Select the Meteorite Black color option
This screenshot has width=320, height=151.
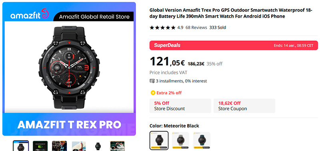(159, 141)
